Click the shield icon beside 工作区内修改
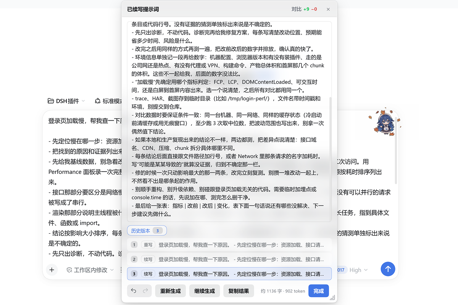The width and height of the screenshot is (458, 305). click(69, 270)
